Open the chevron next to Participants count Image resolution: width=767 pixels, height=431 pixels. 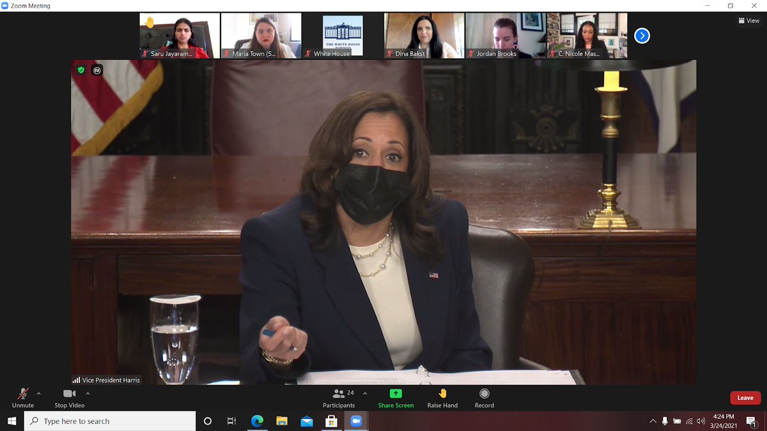click(364, 393)
